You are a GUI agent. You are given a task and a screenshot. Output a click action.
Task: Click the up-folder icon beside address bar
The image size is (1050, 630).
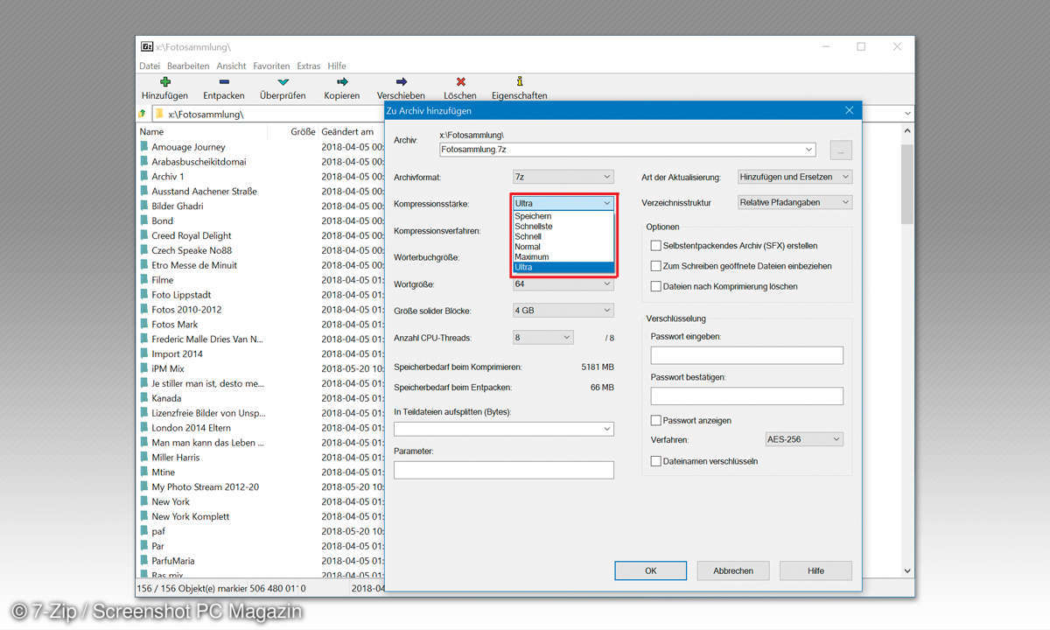[x=143, y=114]
